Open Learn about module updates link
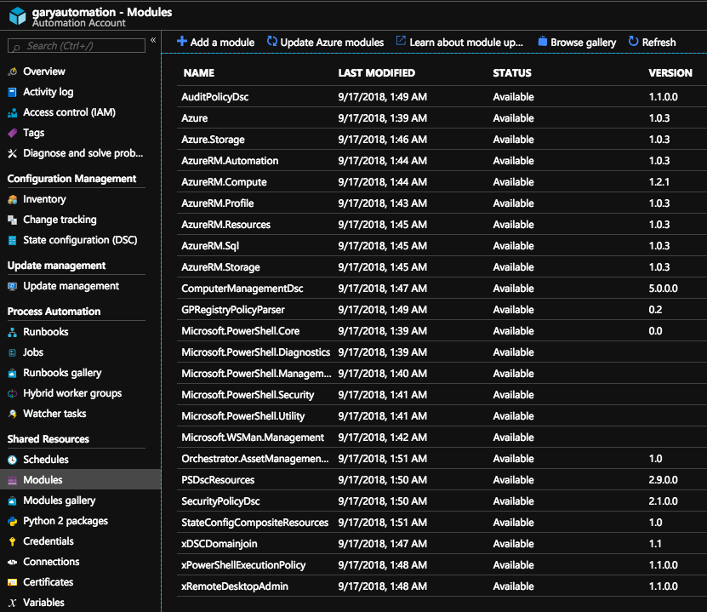The image size is (707, 612). pyautogui.click(x=459, y=42)
